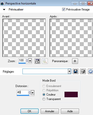Viewport: 93px width, 115px height.
Task: Click the Aide button
Action: tap(70, 111)
